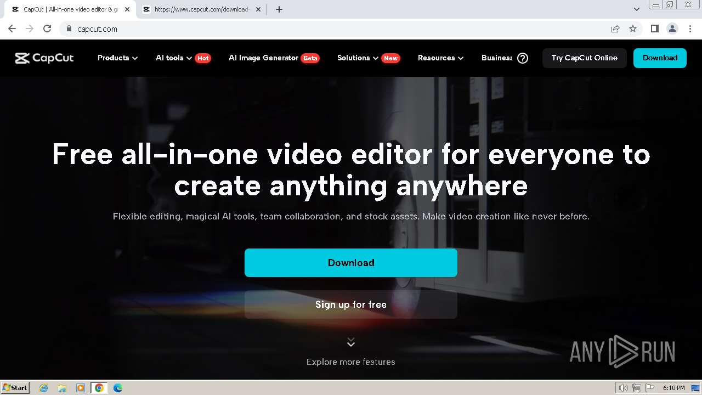The image size is (702, 395).
Task: Click Sign up for free
Action: (351, 304)
